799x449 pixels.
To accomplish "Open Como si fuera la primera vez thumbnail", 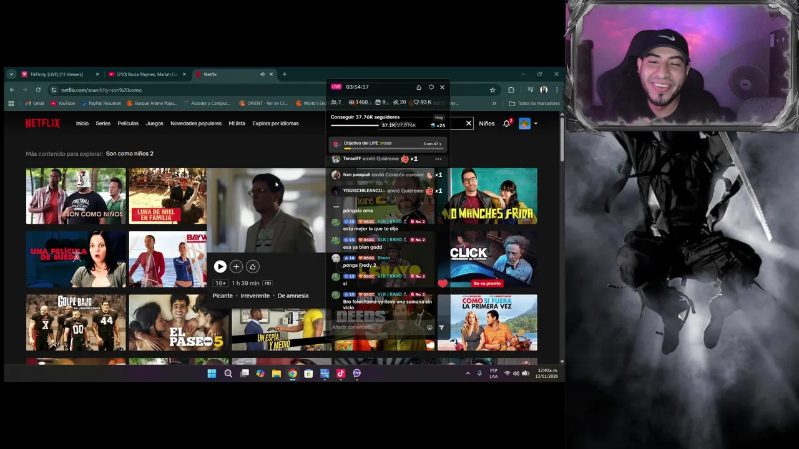I will point(487,322).
